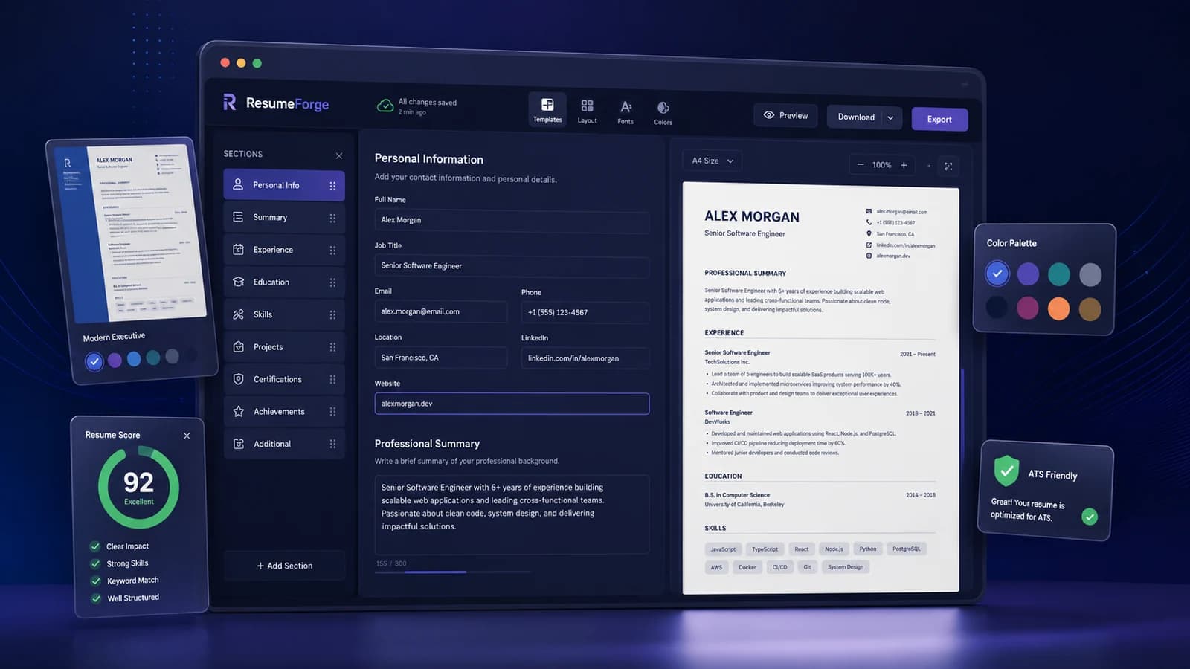Open the Fonts tab
This screenshot has height=669, width=1190.
point(625,111)
